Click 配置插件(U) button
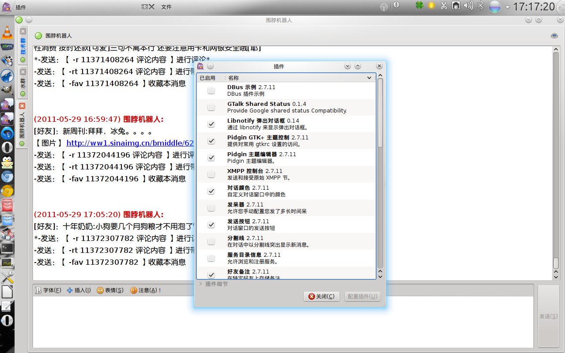The image size is (565, 353). click(x=362, y=297)
